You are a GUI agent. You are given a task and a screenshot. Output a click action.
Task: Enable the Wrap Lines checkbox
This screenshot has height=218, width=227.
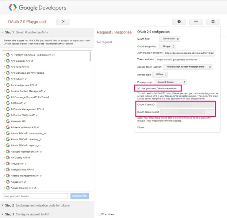pyautogui.click(x=99, y=214)
